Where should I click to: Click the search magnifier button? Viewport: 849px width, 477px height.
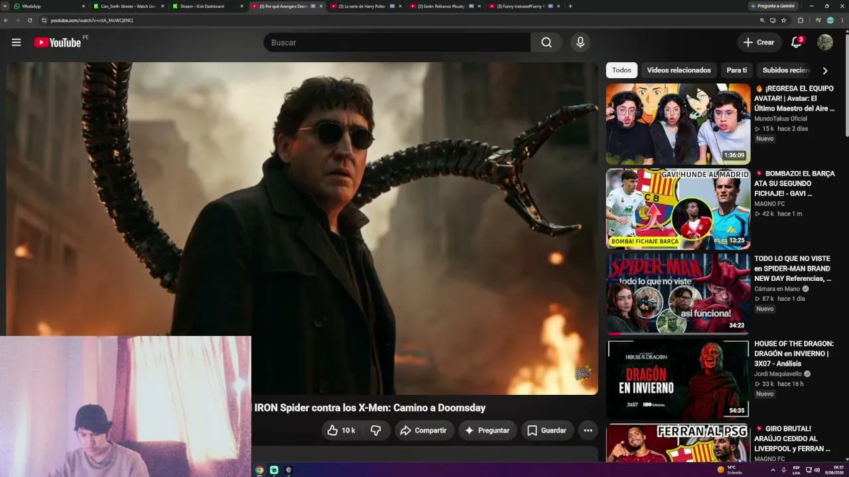click(x=547, y=42)
